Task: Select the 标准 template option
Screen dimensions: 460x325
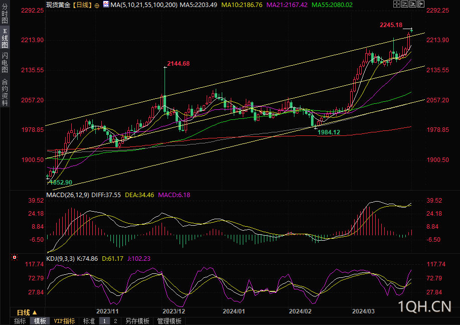Action: 89,321
